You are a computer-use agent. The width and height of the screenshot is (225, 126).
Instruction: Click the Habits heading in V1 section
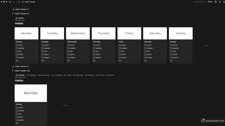coord(19,23)
